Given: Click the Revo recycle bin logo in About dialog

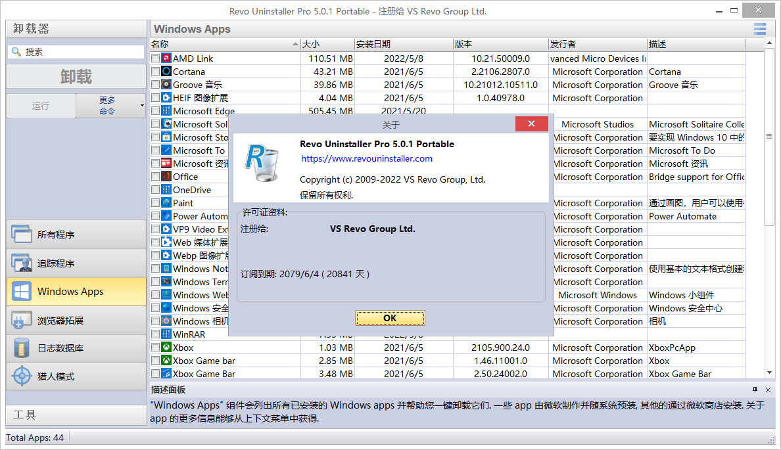Looking at the screenshot, I should (x=262, y=163).
